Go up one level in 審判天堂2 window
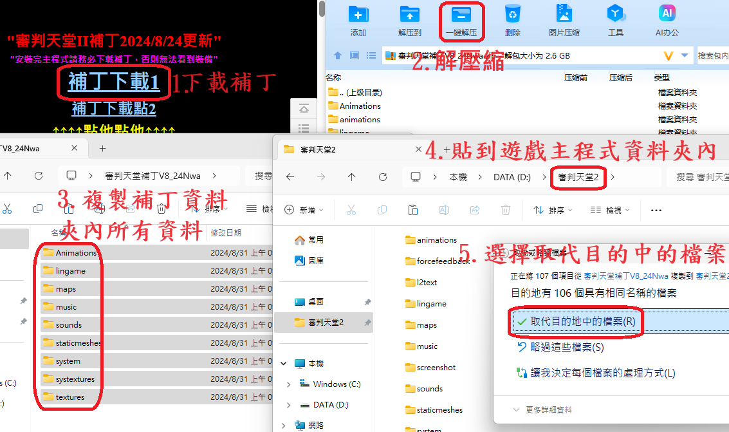Screen dimensions: 729x432 [x=351, y=177]
